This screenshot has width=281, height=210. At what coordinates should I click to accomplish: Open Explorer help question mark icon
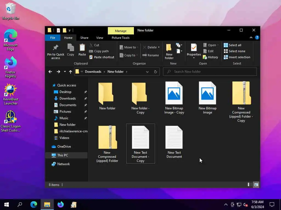tap(257, 37)
